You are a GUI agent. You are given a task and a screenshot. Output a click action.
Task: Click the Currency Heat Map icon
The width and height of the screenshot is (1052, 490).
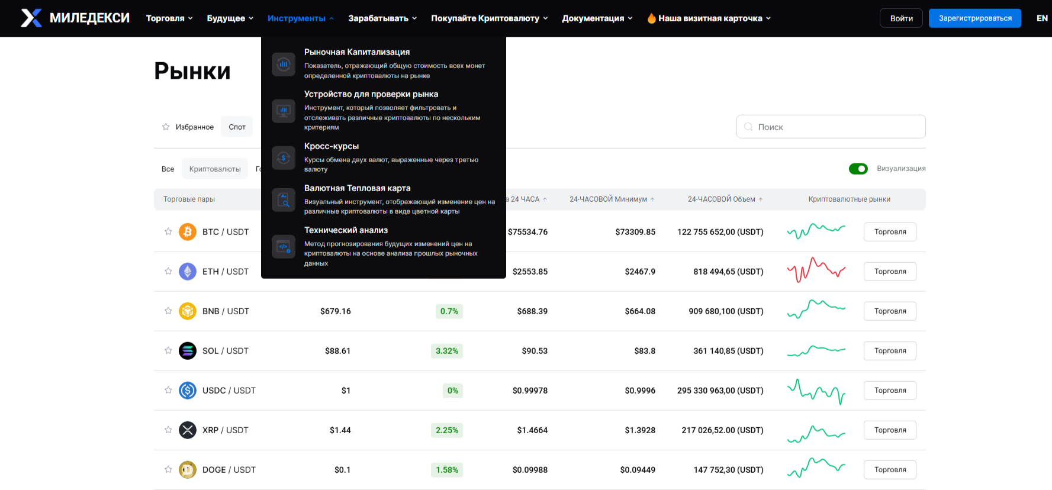[284, 200]
